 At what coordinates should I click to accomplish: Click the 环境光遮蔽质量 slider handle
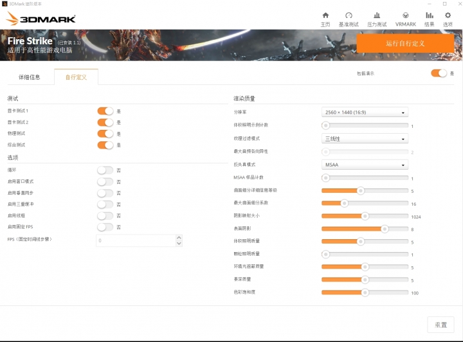point(365,267)
